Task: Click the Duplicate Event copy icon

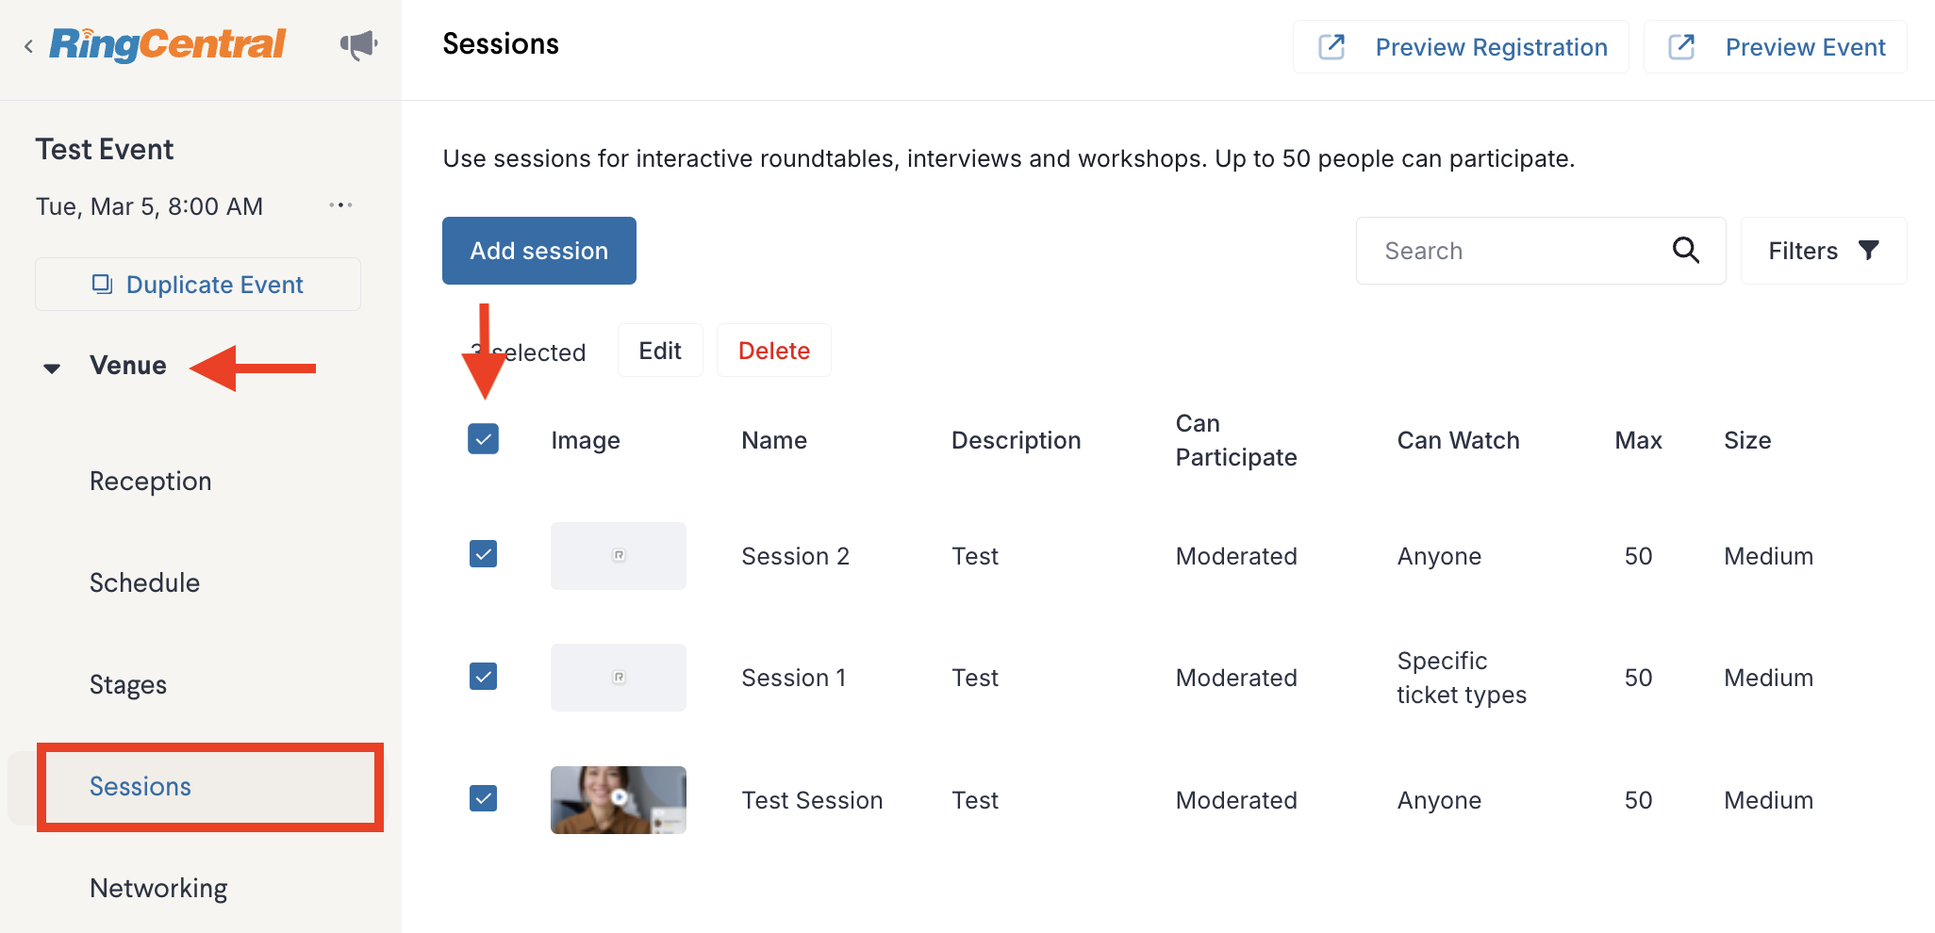Action: click(x=102, y=284)
